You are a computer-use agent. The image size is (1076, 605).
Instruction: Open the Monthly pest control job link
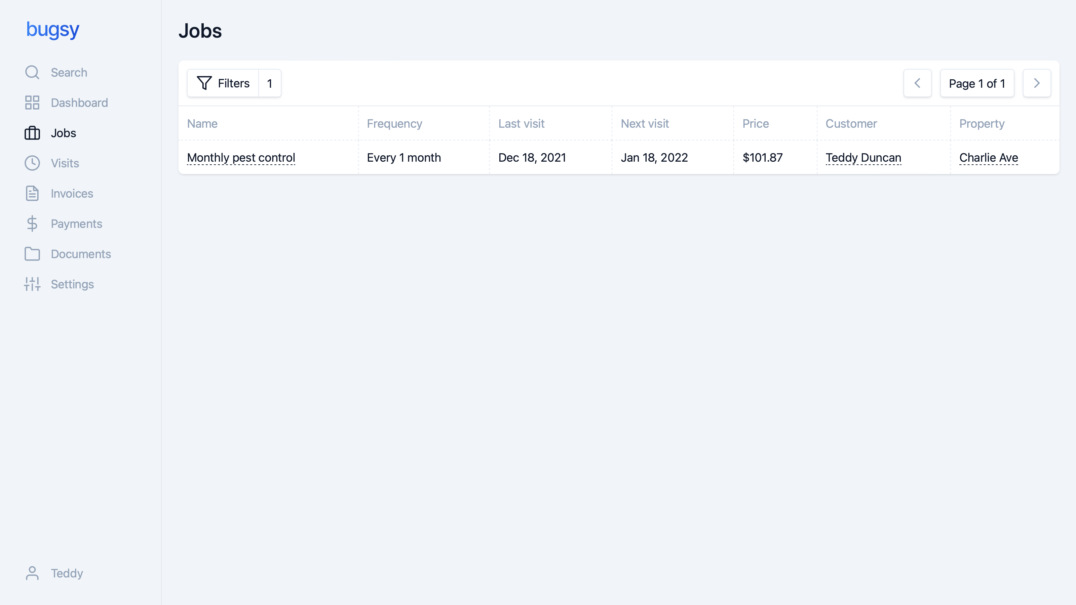[x=241, y=158]
